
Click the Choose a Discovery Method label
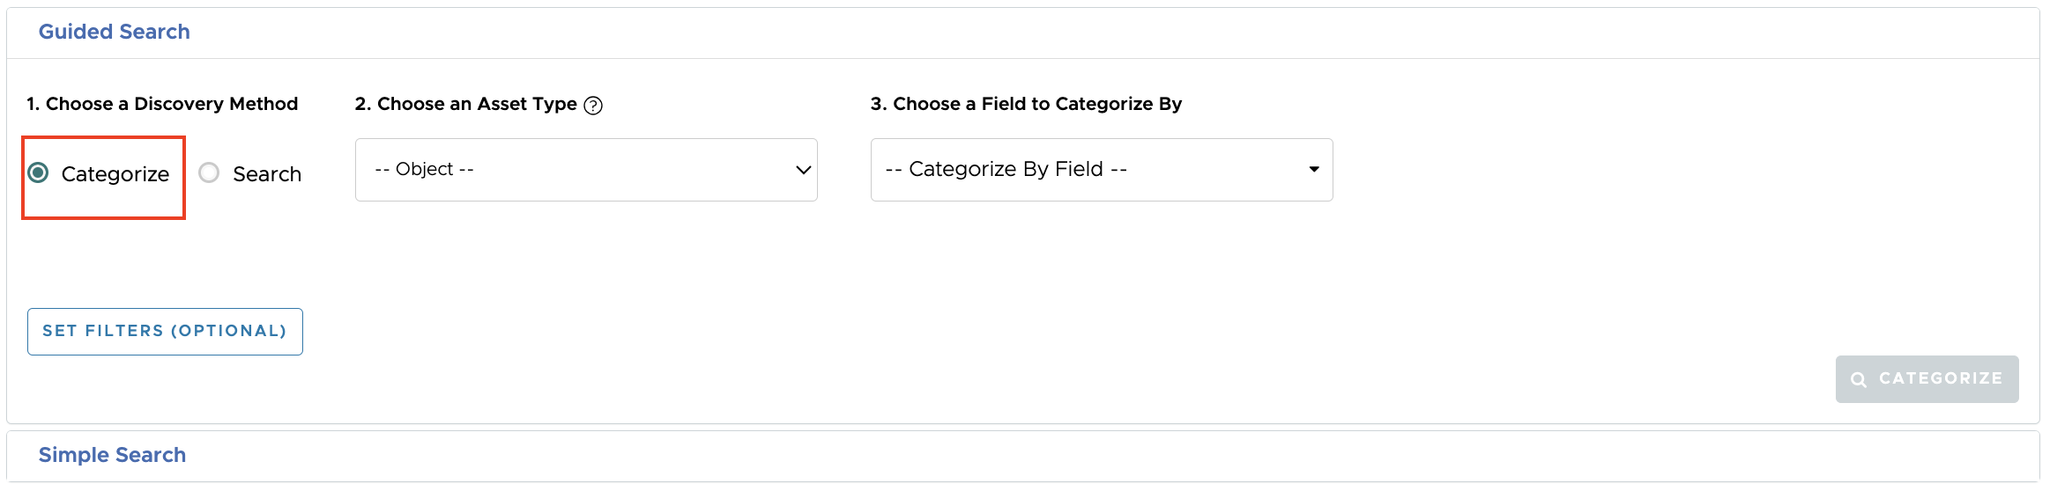click(x=162, y=104)
